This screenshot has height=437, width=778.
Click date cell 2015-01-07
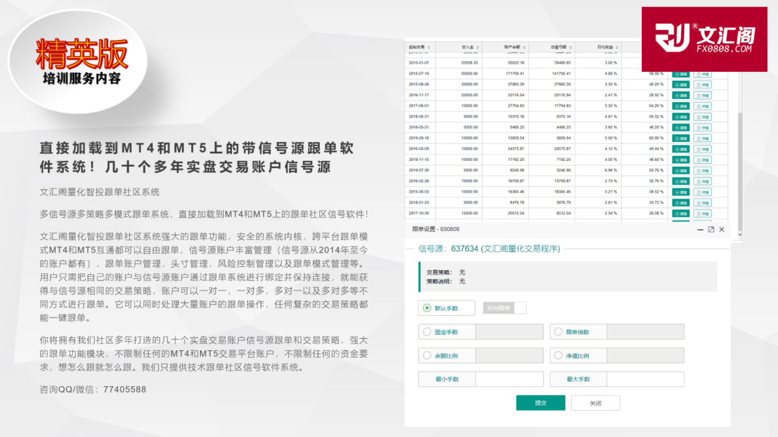tap(419, 63)
